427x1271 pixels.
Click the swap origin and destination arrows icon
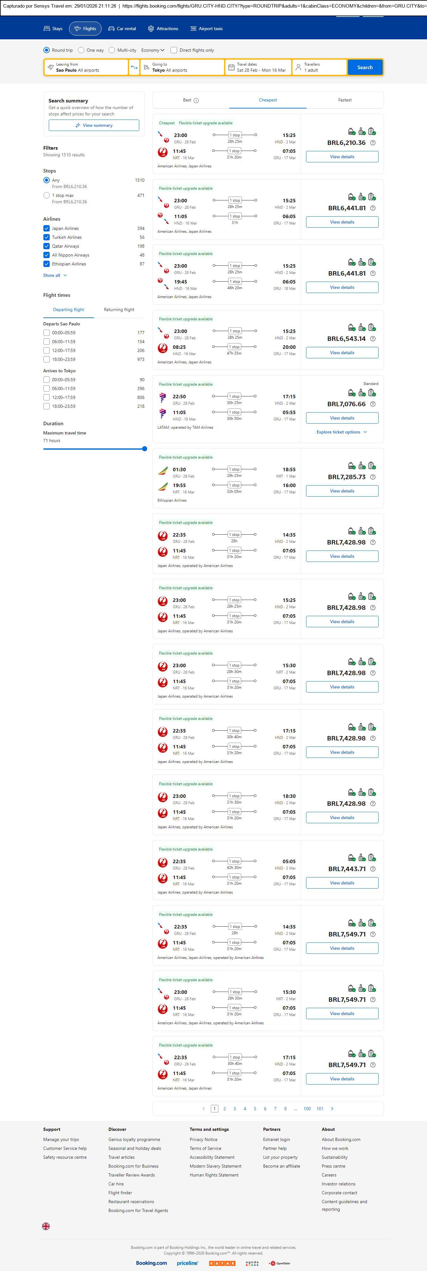134,68
